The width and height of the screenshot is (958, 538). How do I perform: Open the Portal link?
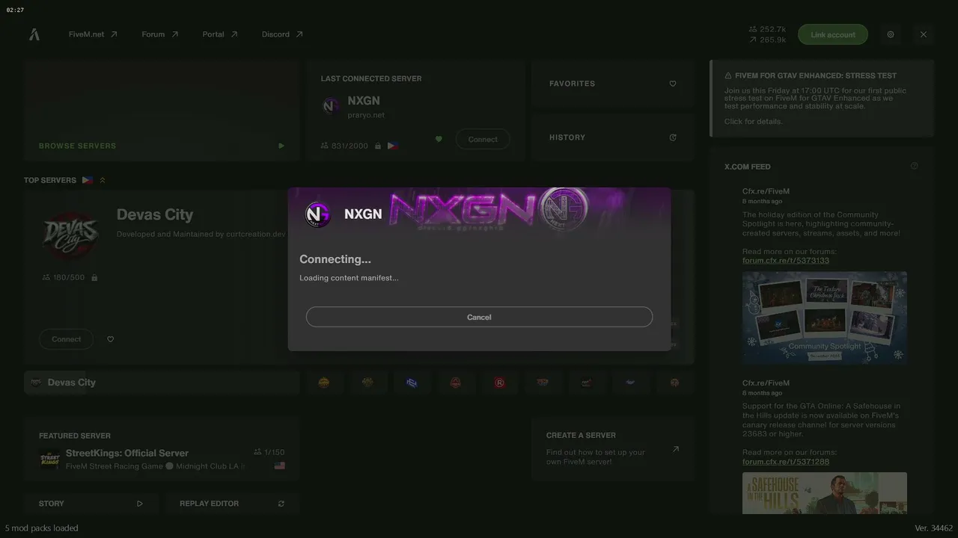point(220,34)
